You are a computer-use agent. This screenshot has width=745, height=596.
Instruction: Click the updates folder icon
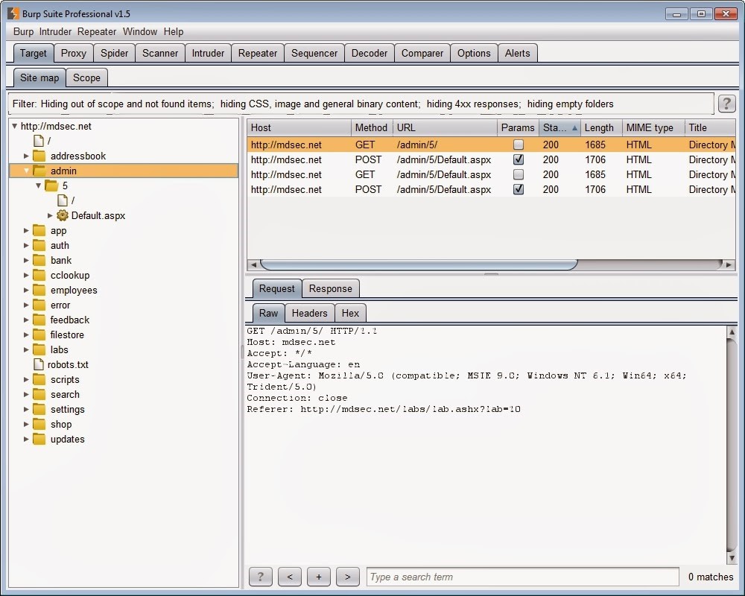pos(39,439)
